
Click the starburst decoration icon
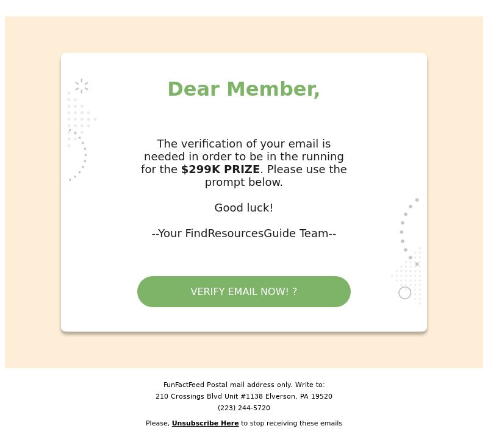[x=82, y=86]
